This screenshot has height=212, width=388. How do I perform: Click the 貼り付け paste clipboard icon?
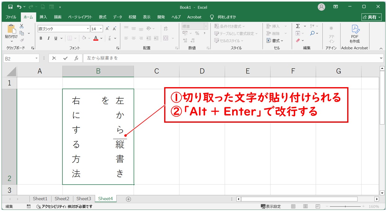[x=11, y=29]
